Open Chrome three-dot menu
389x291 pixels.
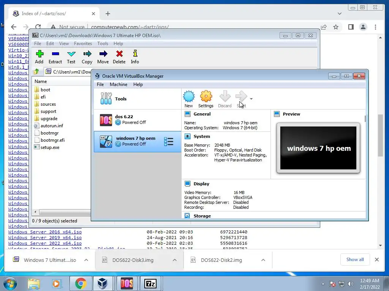376,27
